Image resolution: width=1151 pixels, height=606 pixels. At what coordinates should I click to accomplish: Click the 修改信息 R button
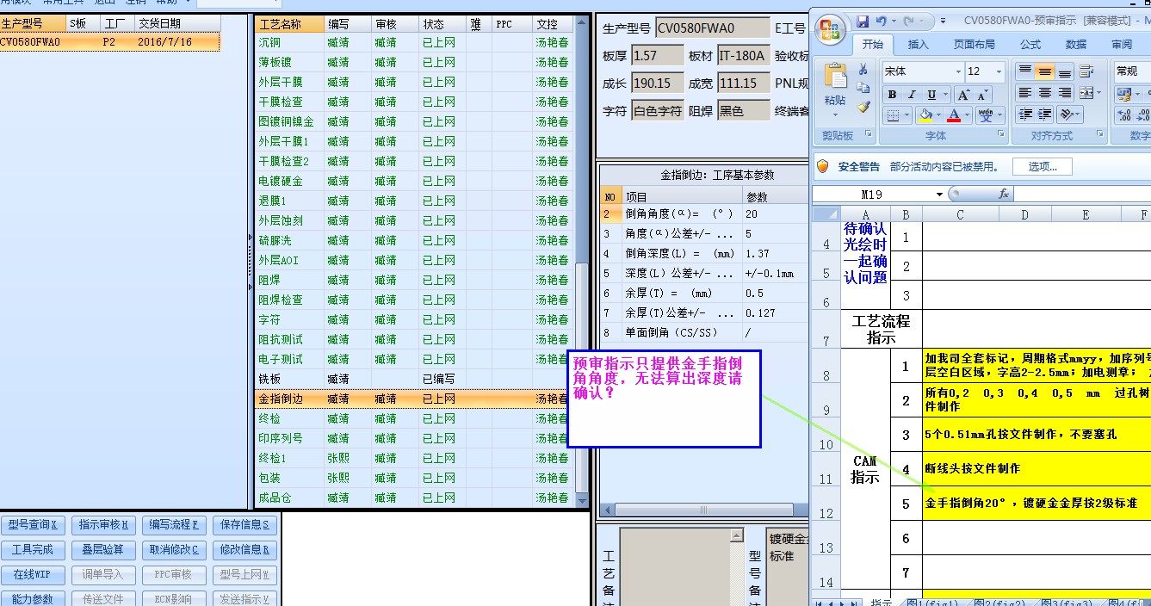tap(244, 549)
